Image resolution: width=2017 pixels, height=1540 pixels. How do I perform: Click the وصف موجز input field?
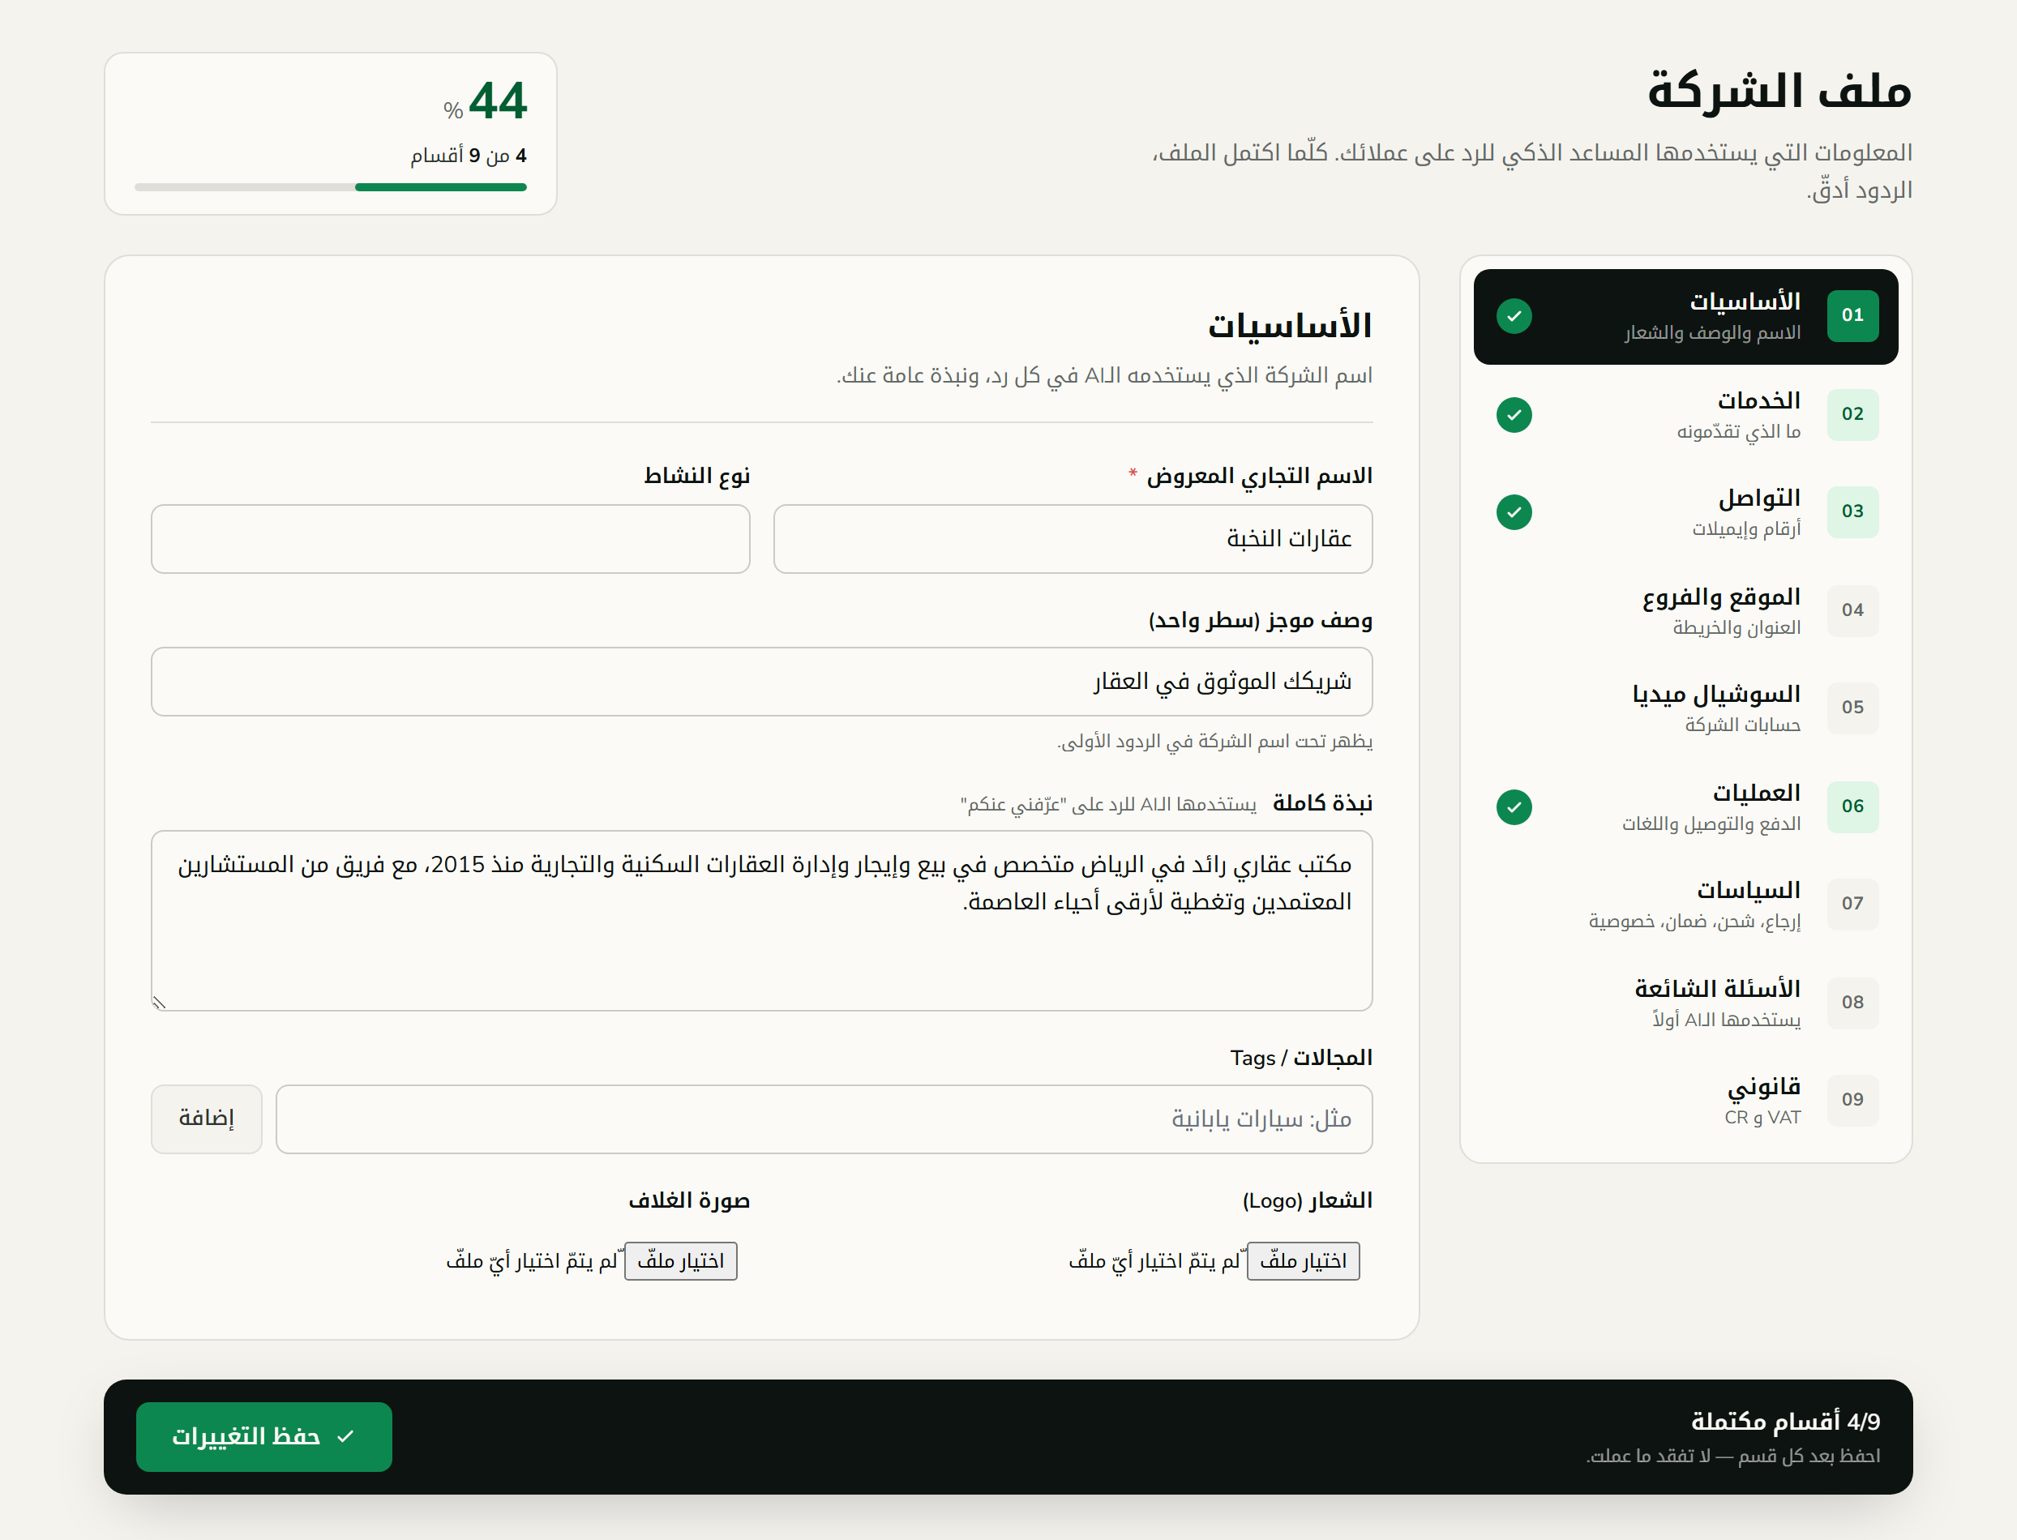[x=762, y=682]
